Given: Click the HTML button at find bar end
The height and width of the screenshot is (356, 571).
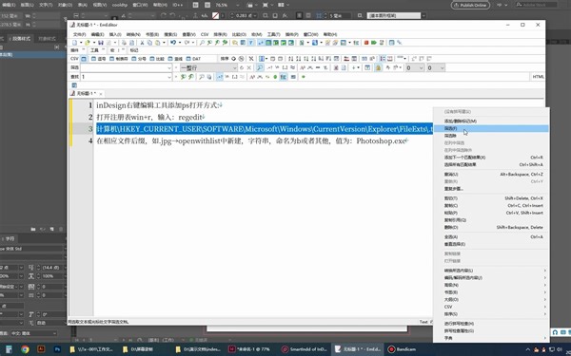Looking at the screenshot, I should point(538,77).
